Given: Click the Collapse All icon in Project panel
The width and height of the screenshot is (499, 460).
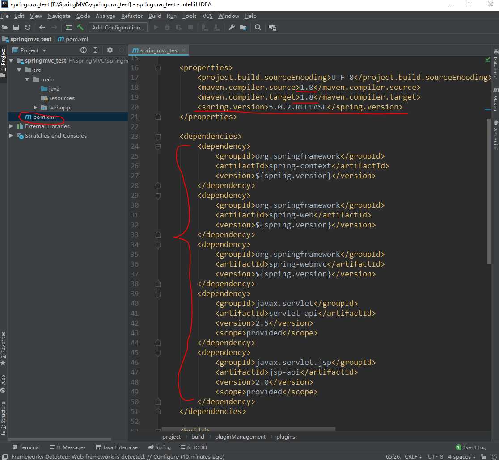Looking at the screenshot, I should click(95, 50).
